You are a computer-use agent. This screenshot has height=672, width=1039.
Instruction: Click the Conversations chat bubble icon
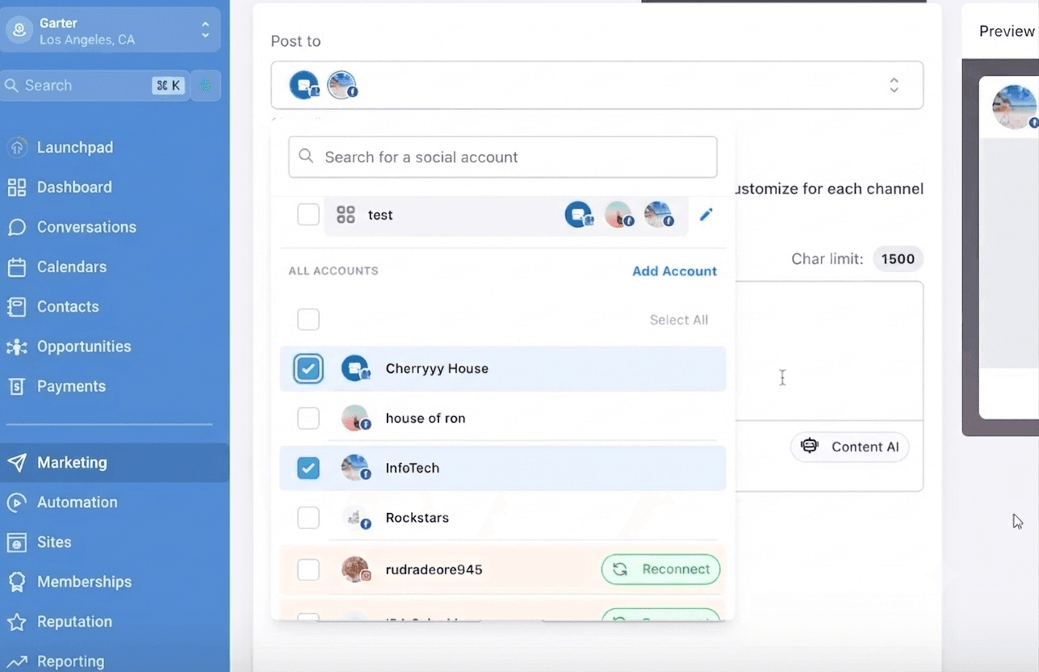[17, 227]
